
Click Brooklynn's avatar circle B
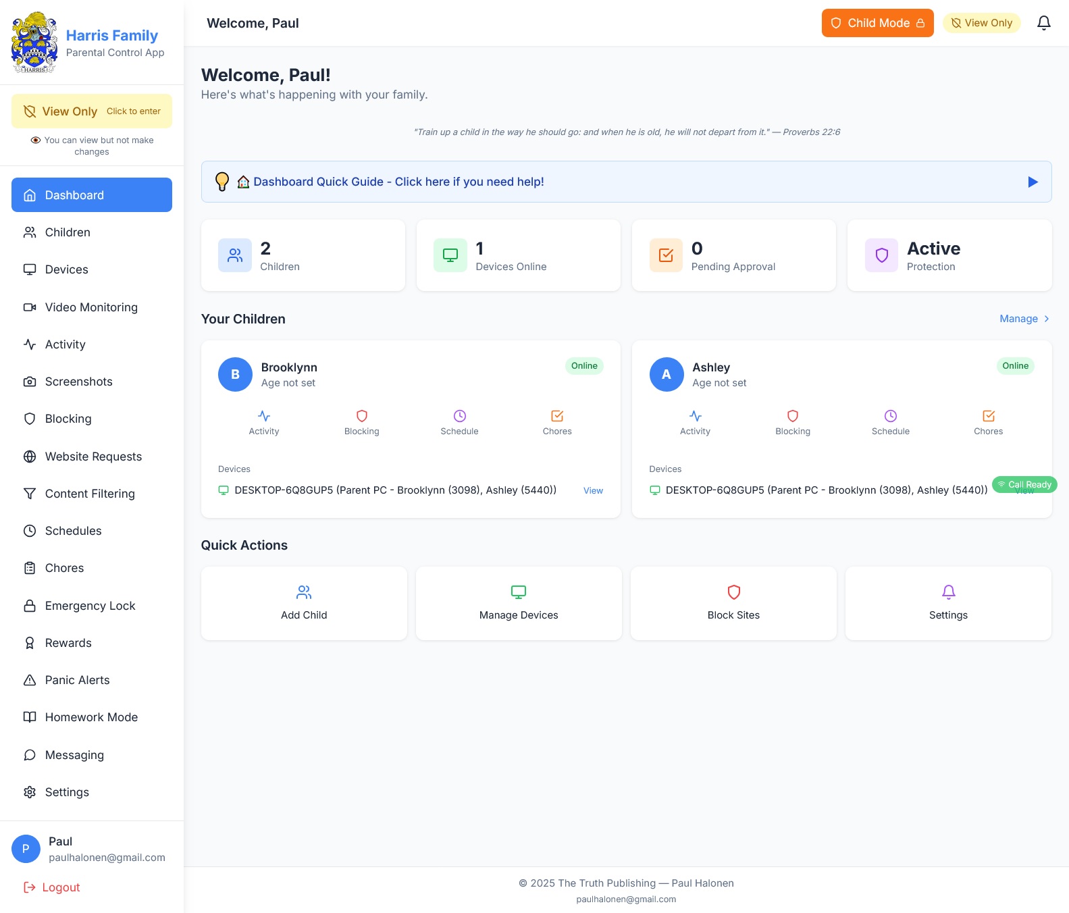click(x=235, y=374)
